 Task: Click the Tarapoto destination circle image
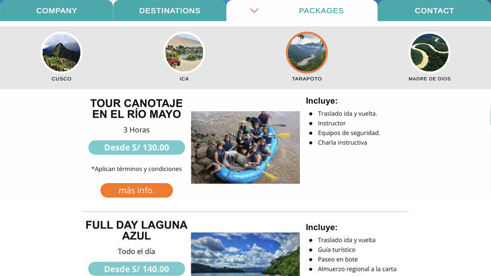click(307, 52)
